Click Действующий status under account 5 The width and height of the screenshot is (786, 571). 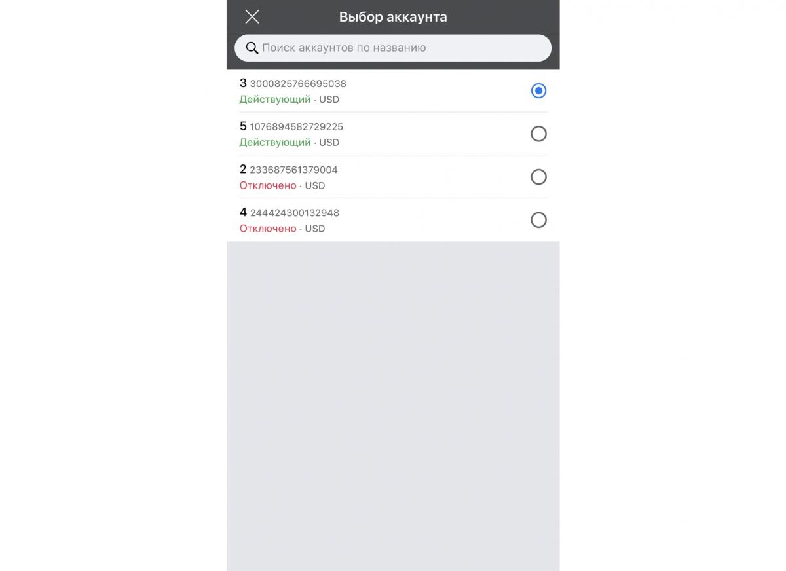coord(275,143)
